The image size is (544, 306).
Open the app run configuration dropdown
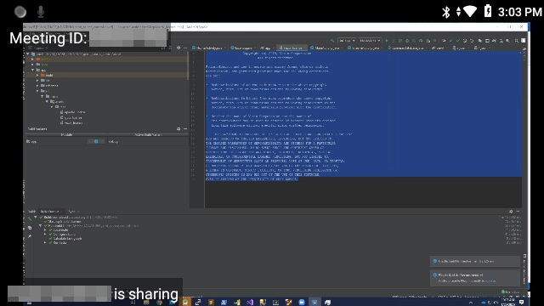348,41
